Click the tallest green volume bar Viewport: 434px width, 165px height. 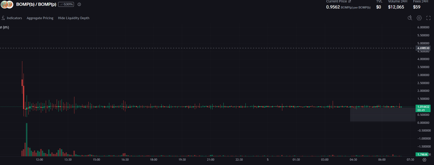coord(26,140)
